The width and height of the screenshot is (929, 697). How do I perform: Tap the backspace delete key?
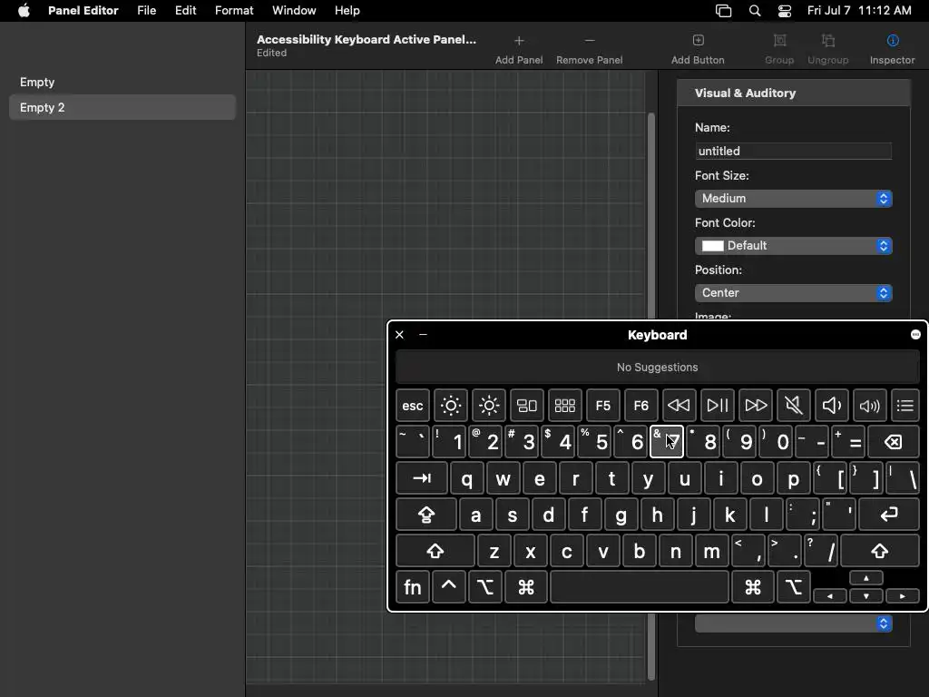point(894,442)
